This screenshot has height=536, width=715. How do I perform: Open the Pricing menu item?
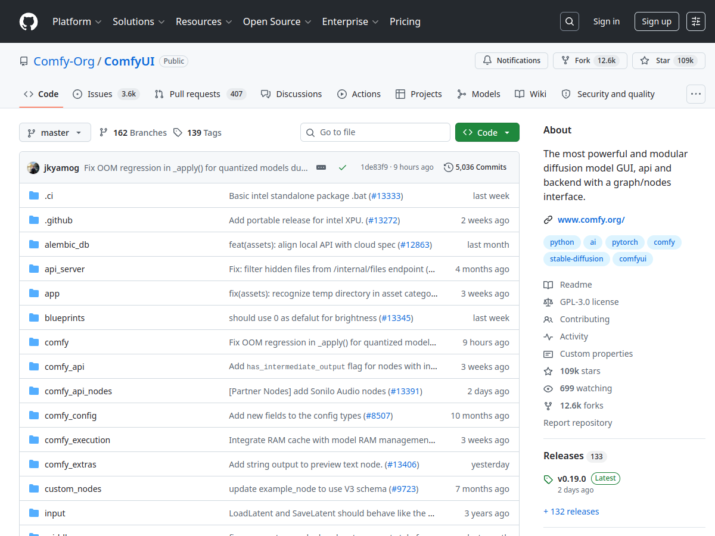[405, 21]
